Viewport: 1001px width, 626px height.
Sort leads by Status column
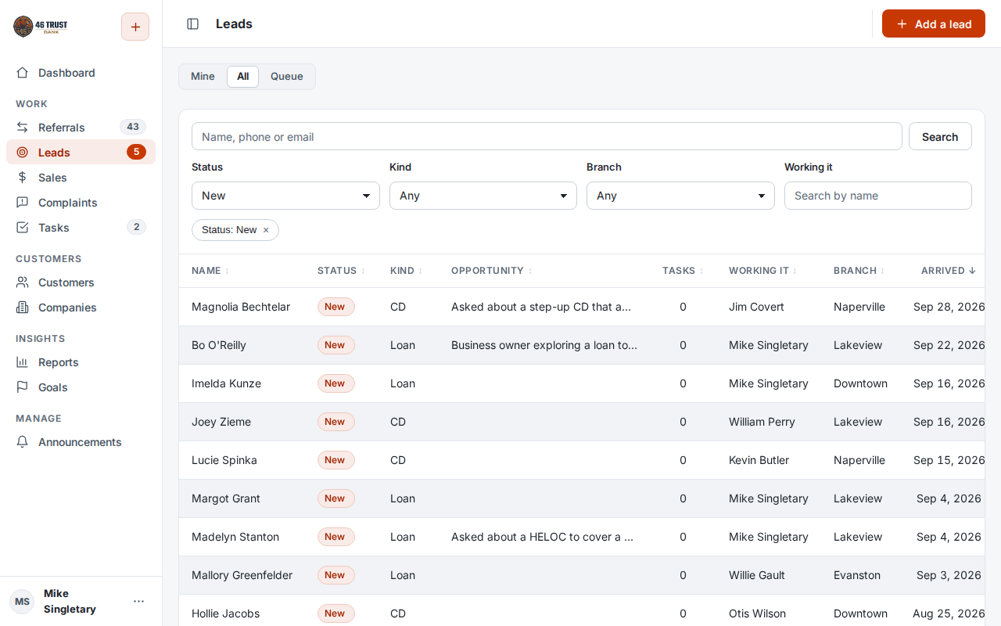(x=341, y=271)
